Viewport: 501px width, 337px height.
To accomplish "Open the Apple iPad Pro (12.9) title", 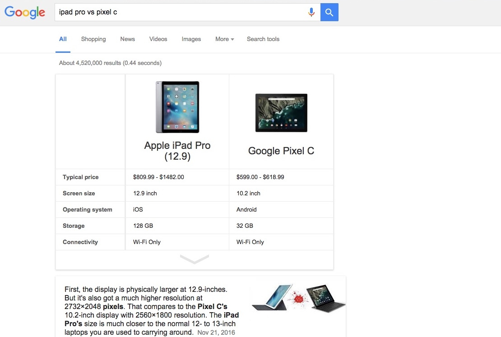I will [177, 151].
